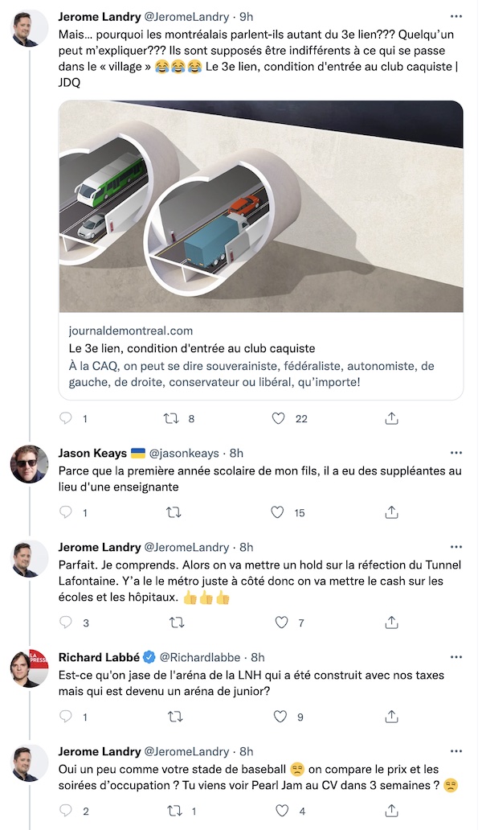The image size is (482, 830).
Task: Share the 3e lien article tweet
Action: pyautogui.click(x=391, y=418)
